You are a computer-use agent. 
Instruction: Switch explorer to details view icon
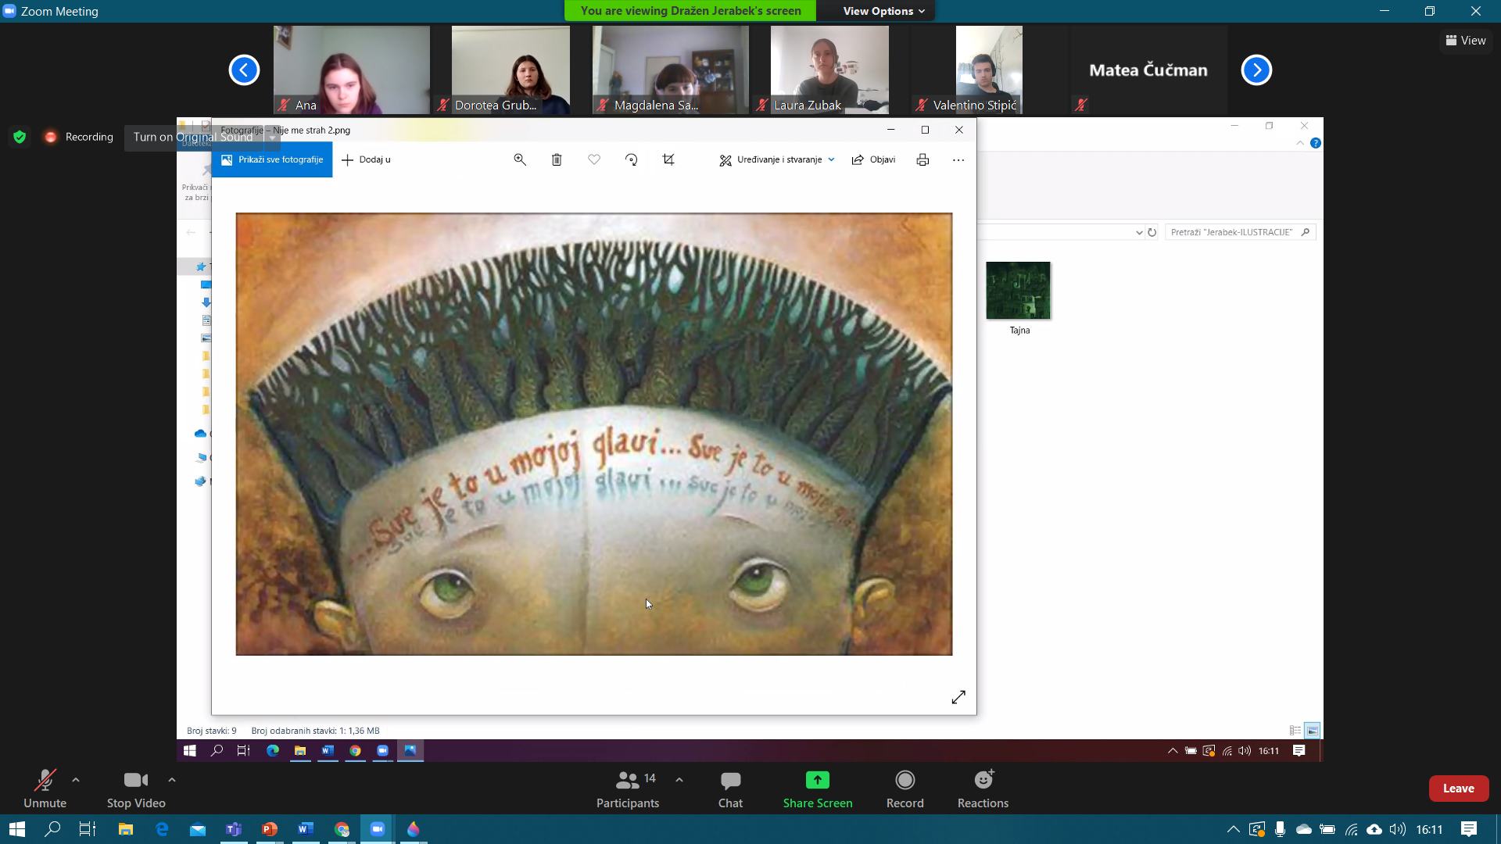tap(1295, 731)
